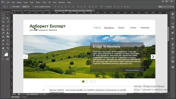The height and width of the screenshot is (99, 176).
Task: Open the Window menu
Action: click(62, 2)
